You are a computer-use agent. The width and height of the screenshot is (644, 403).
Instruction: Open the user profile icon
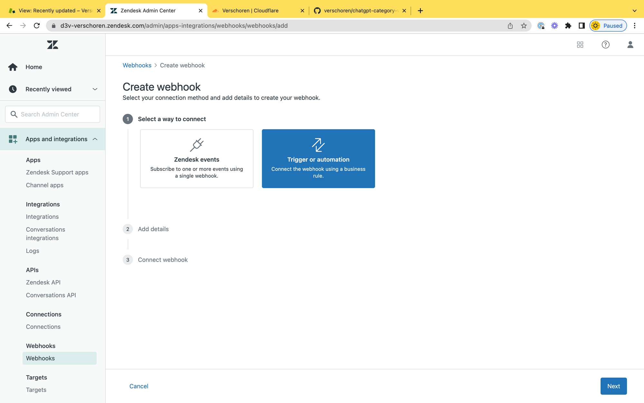pyautogui.click(x=630, y=44)
